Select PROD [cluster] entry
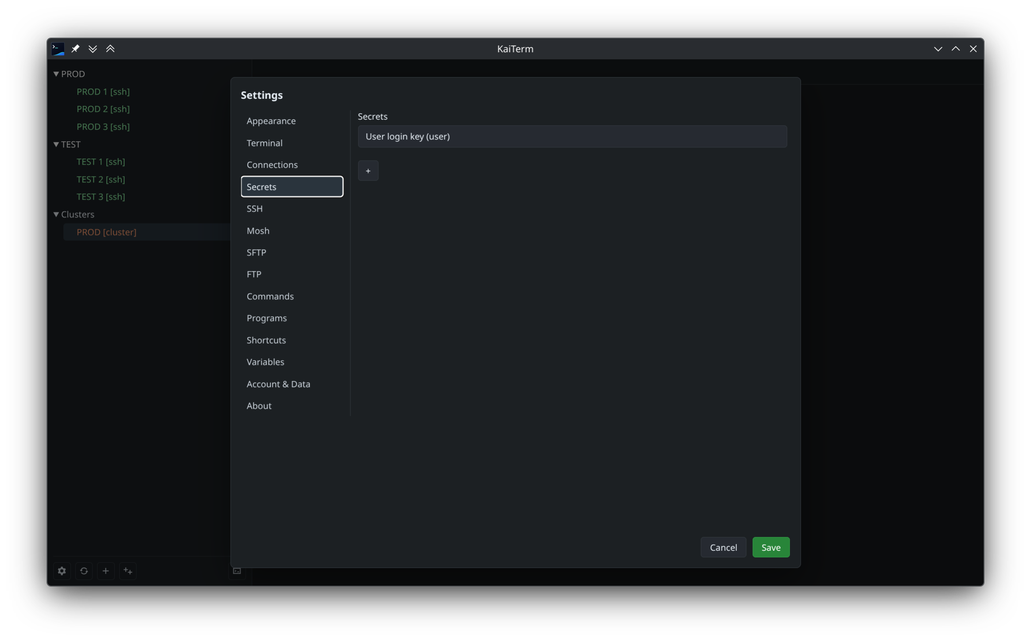Viewport: 1031px width, 642px height. click(106, 232)
